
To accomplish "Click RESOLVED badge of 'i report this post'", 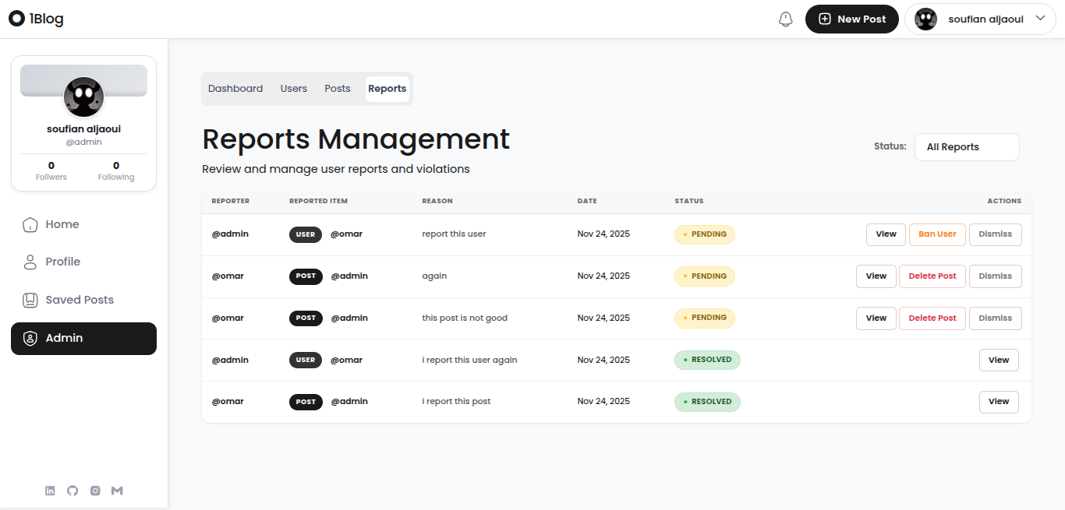I will 707,402.
